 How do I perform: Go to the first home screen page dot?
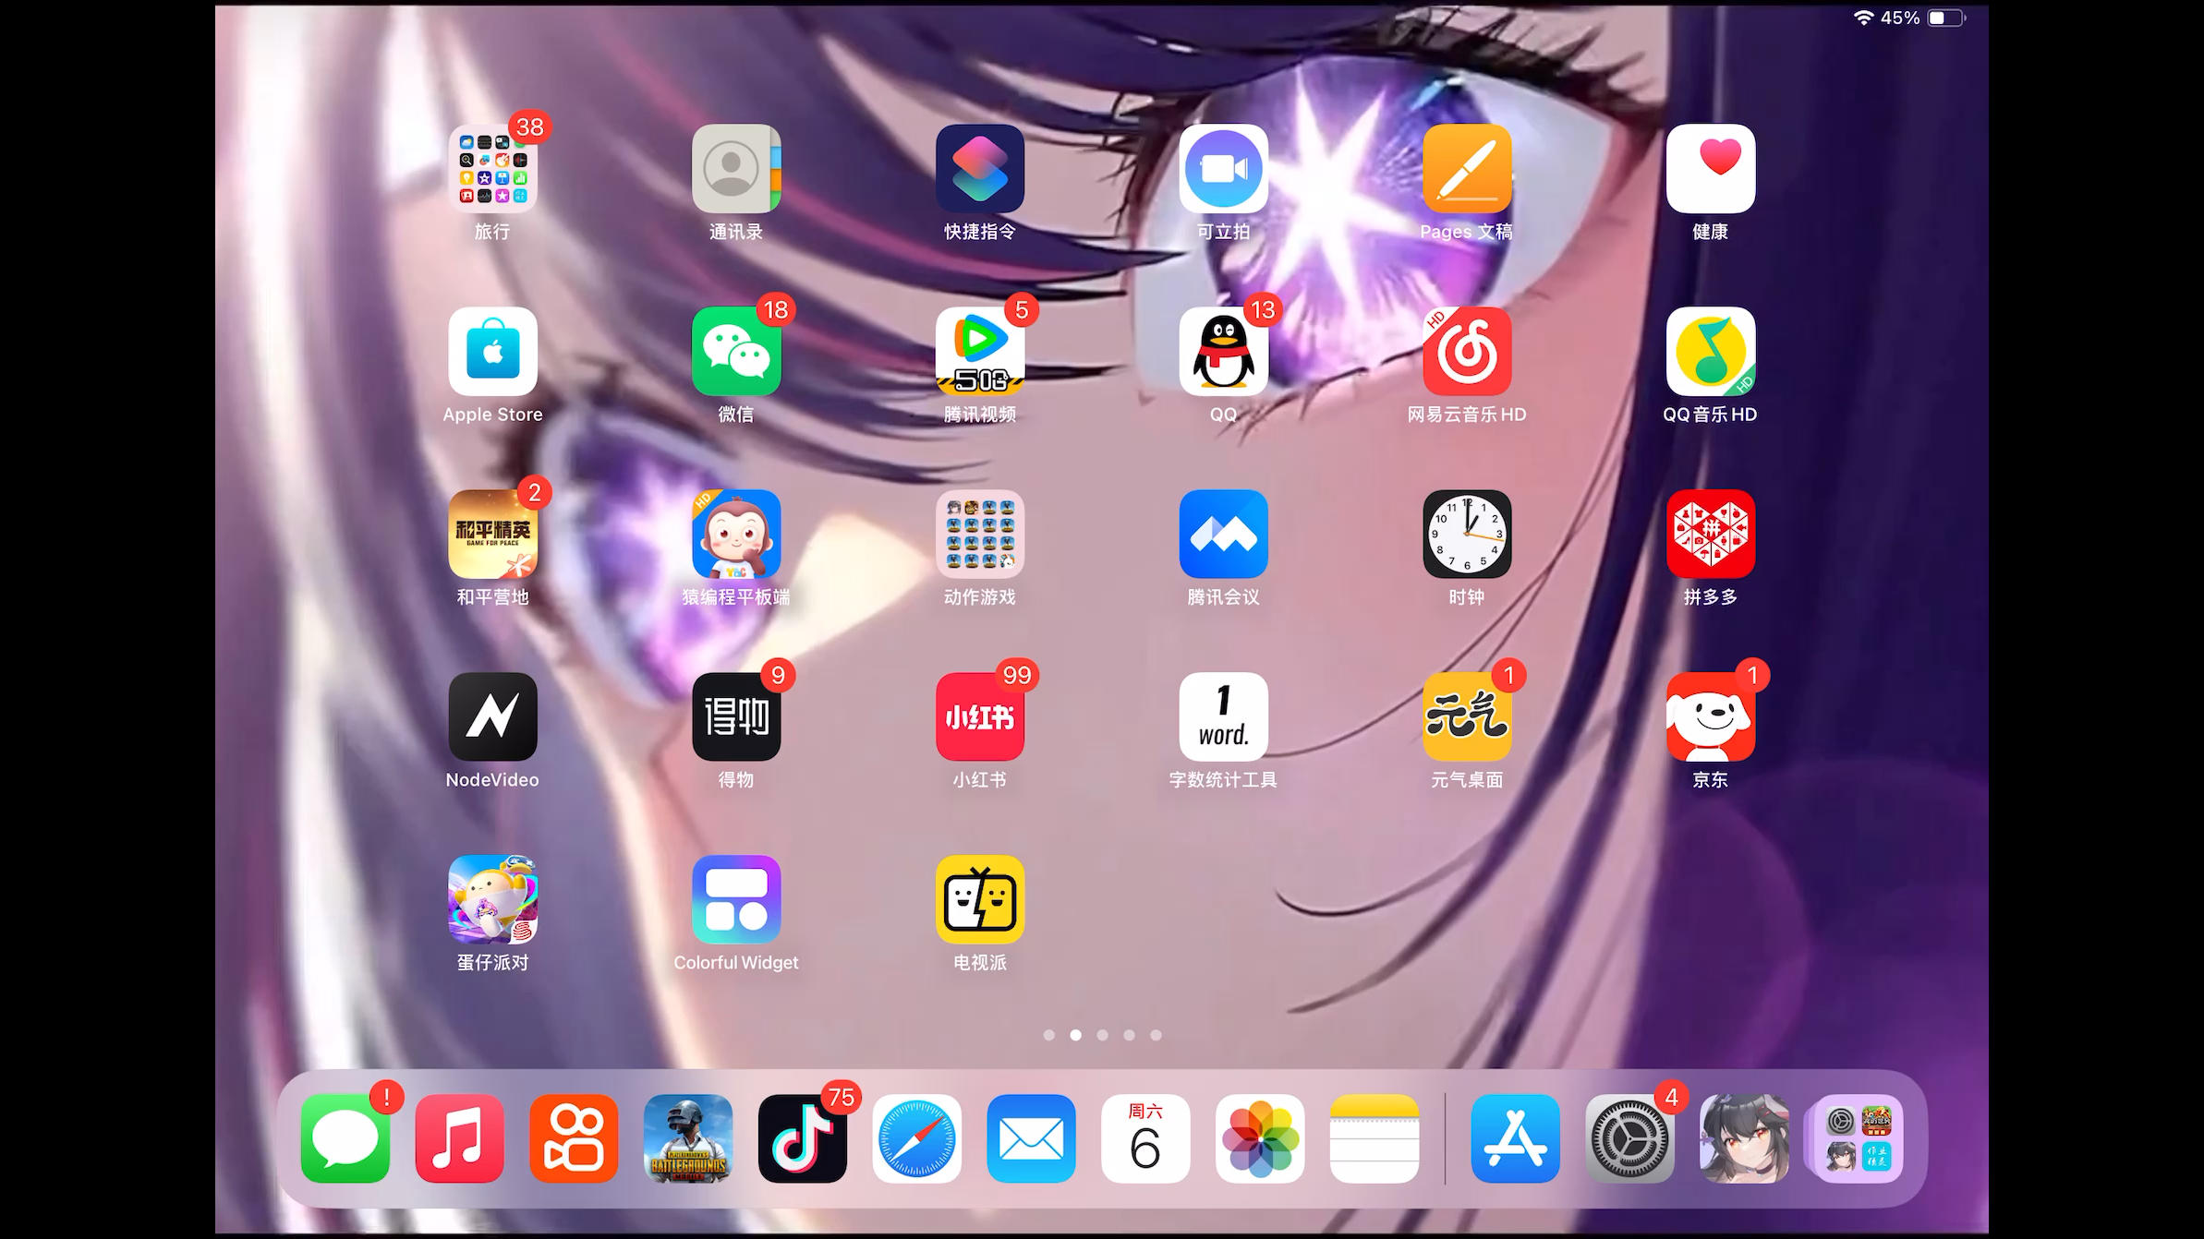(x=1048, y=1035)
